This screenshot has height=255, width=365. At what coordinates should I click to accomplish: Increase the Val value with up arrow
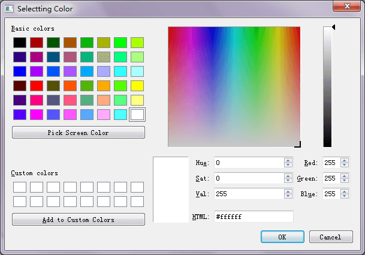288,191
